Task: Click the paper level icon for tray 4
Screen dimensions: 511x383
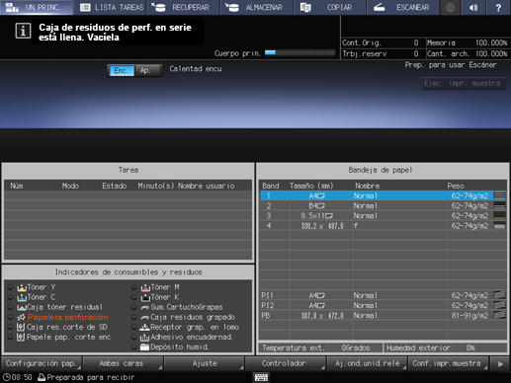Action: click(x=499, y=226)
